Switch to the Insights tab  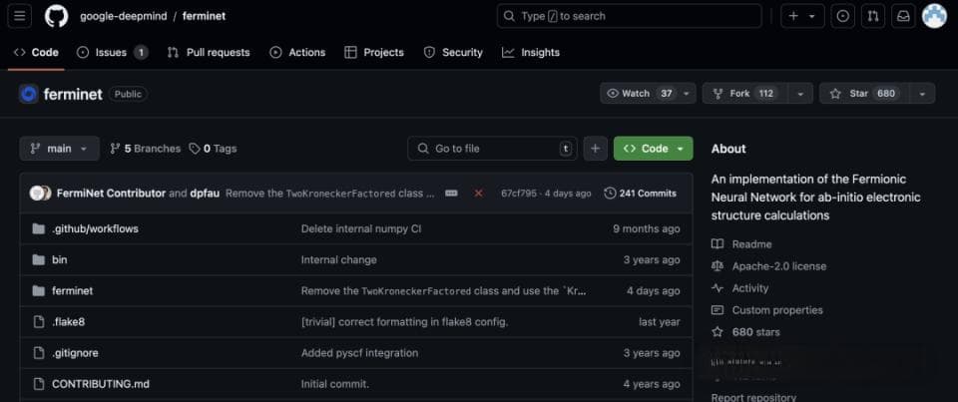(x=531, y=53)
